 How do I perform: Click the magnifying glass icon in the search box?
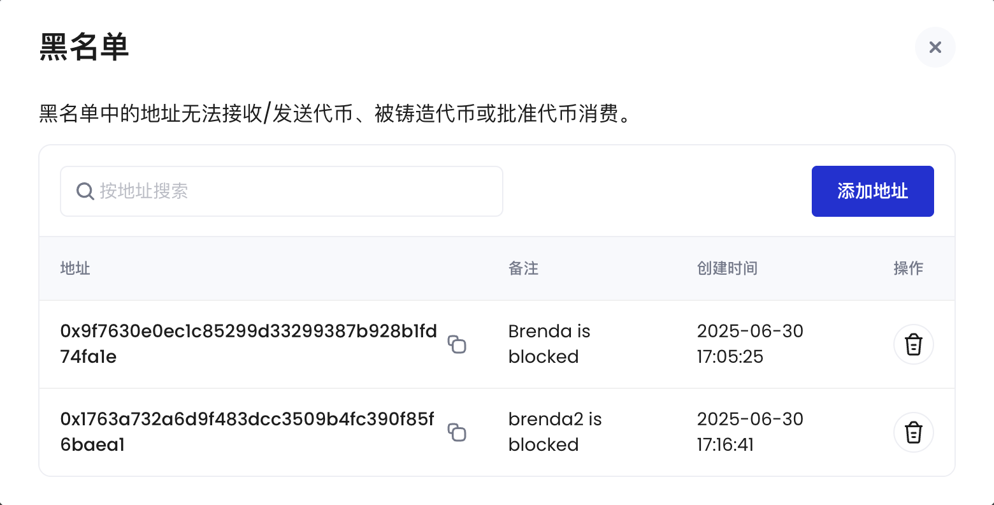85,191
